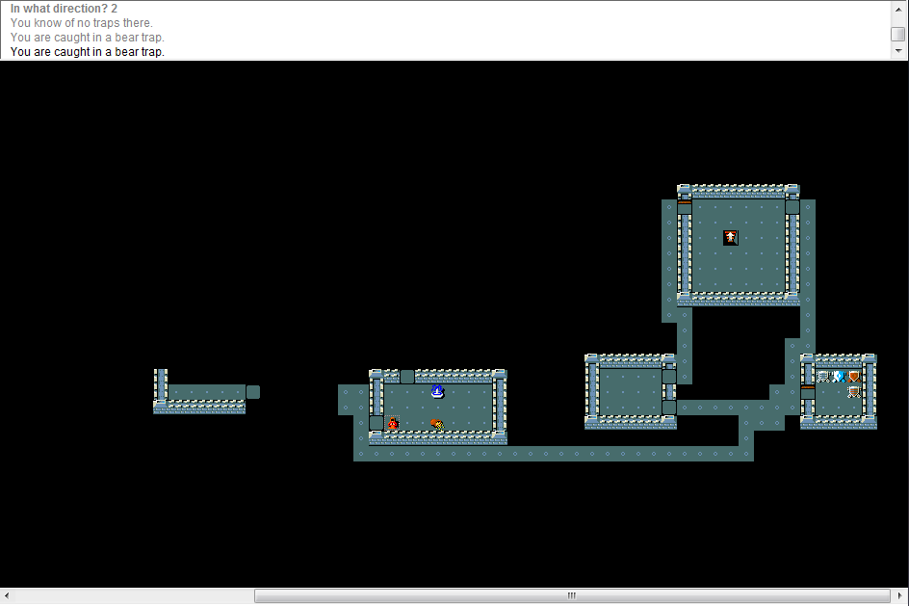Click the up-staircase tile in the north room

coord(731,237)
